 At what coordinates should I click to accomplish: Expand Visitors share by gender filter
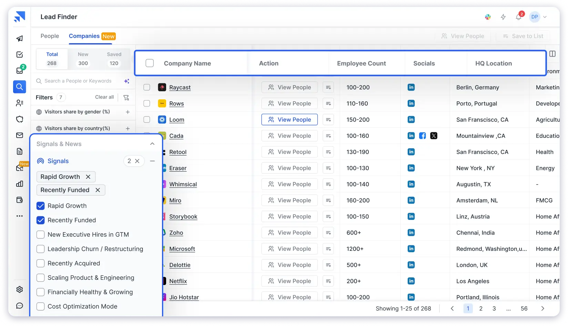pyautogui.click(x=128, y=112)
